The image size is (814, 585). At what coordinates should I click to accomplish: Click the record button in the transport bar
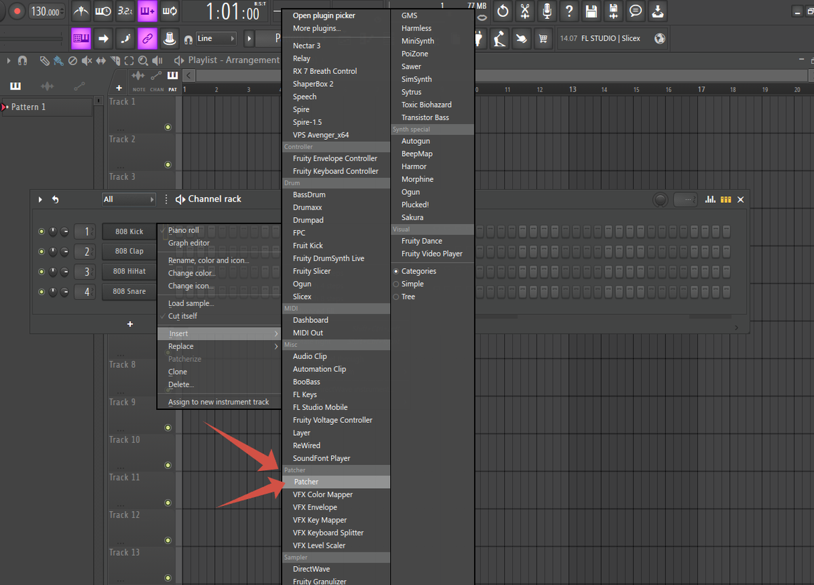click(17, 11)
